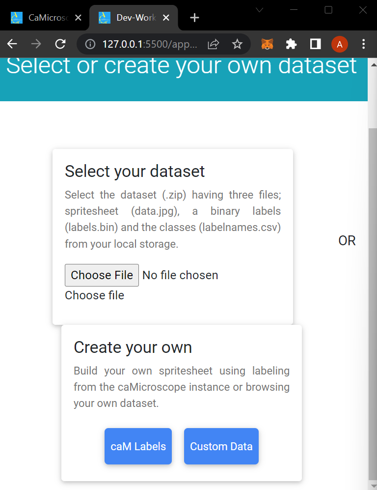Screen dimensions: 377x490
Task: Reload the page with the refresh icon
Action: click(60, 44)
